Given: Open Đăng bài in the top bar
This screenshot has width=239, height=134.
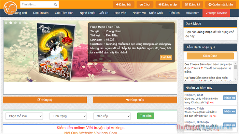Looking at the screenshot, I should 124,4.
